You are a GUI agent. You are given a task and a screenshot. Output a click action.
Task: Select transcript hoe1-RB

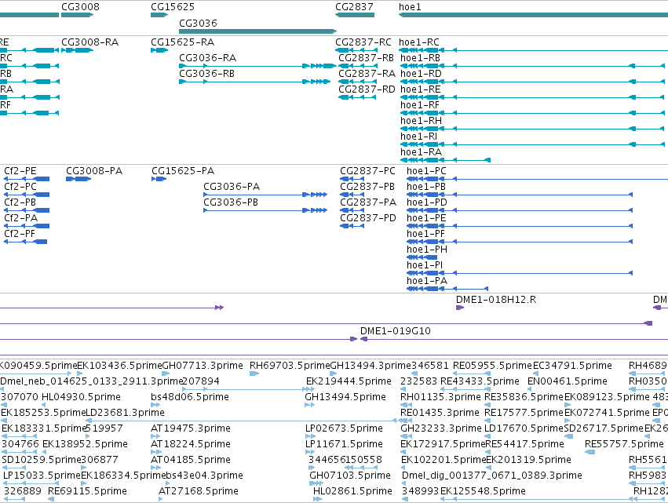pos(420,58)
